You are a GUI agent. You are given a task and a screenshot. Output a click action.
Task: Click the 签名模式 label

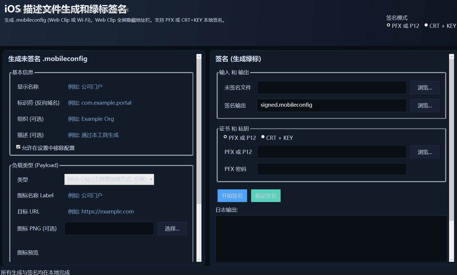click(x=397, y=18)
